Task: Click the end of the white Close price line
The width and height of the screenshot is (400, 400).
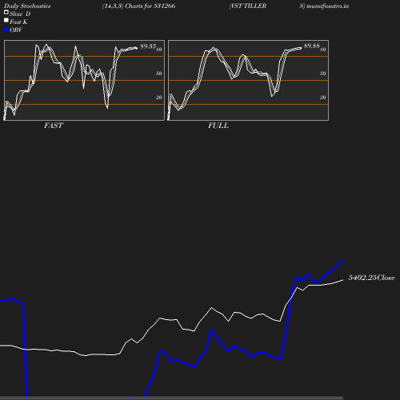Action: (342, 280)
